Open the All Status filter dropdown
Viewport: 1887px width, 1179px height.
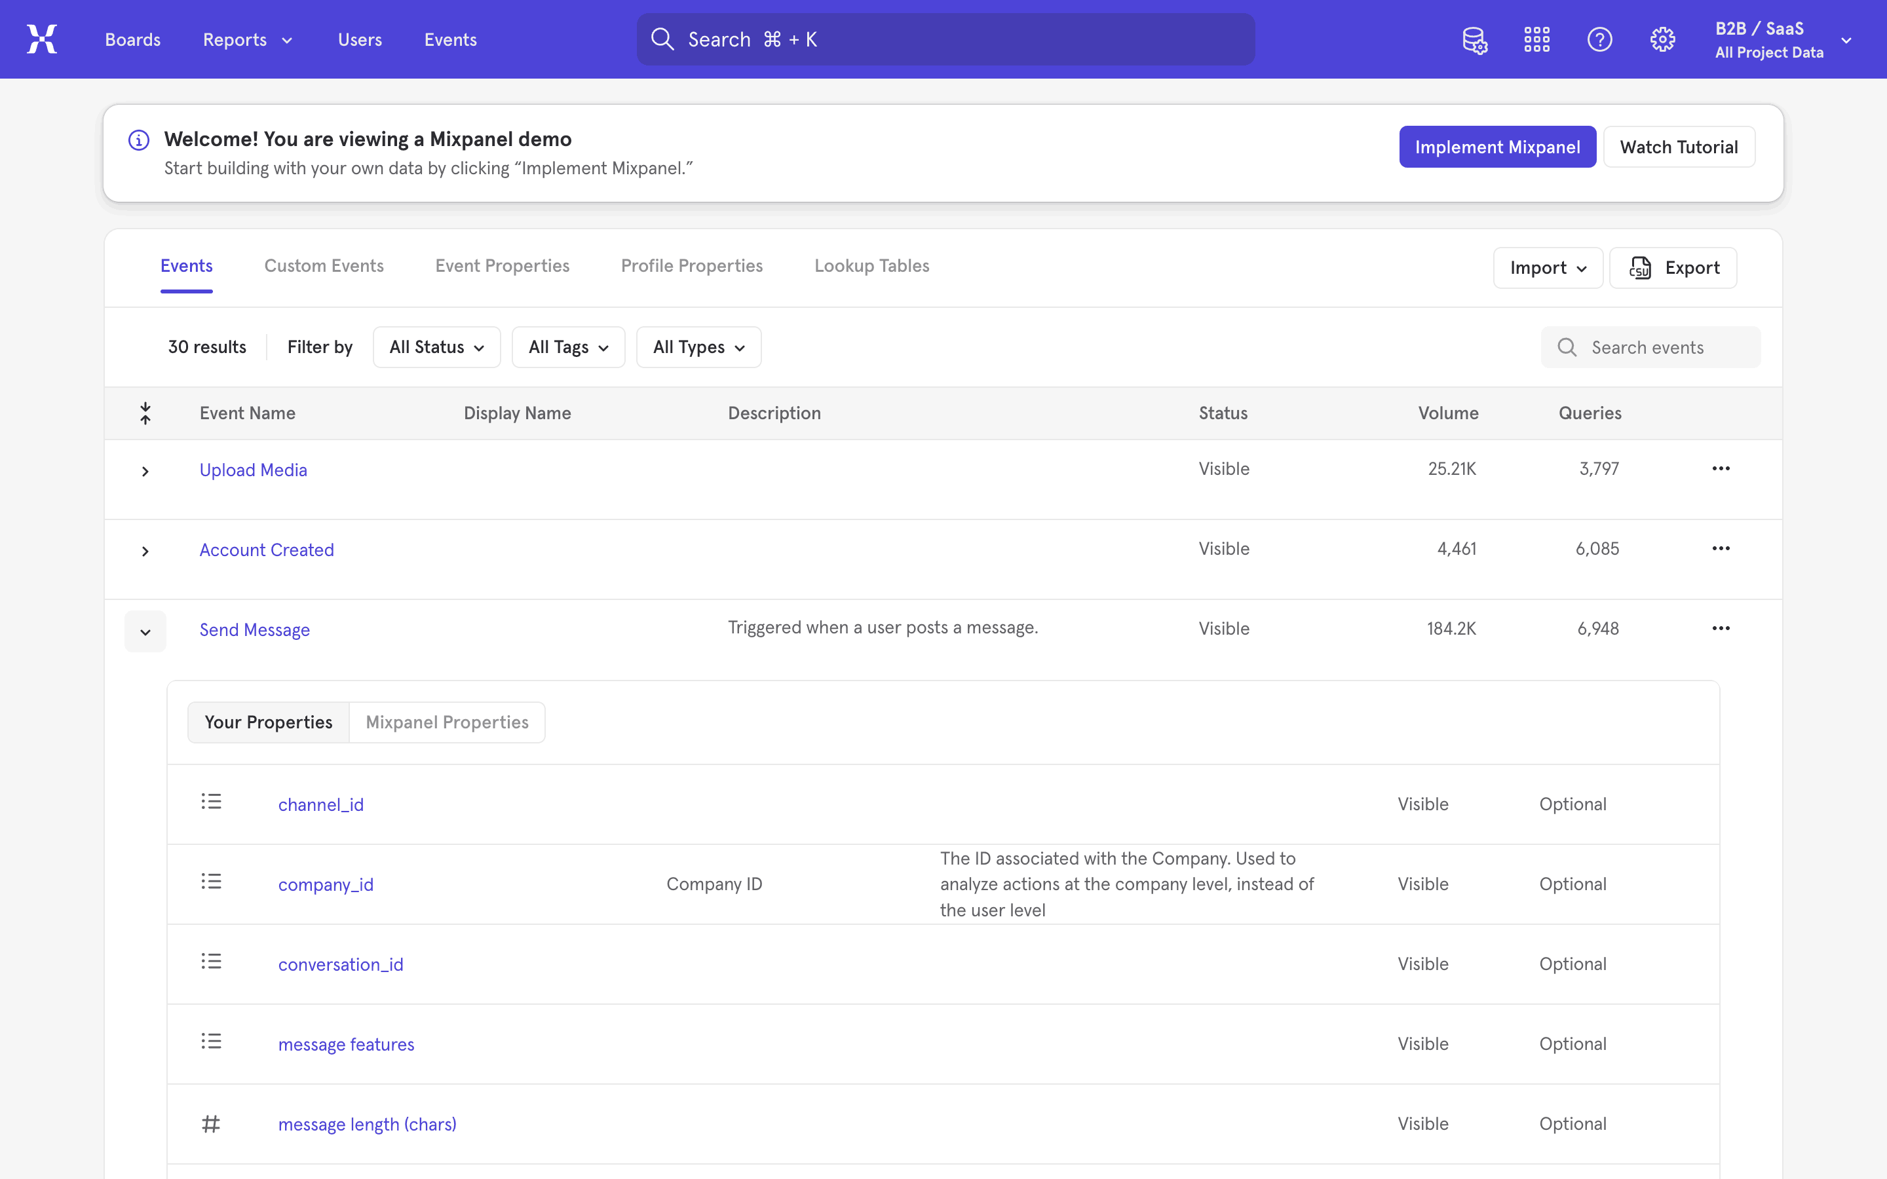tap(436, 347)
